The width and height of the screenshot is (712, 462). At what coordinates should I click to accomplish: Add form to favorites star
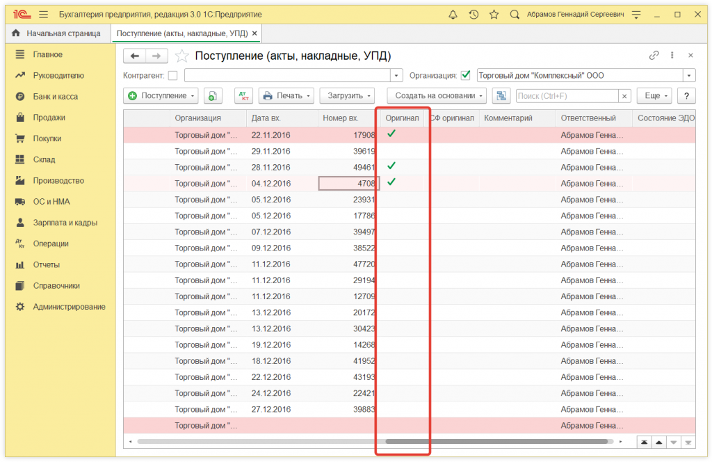[x=181, y=56]
